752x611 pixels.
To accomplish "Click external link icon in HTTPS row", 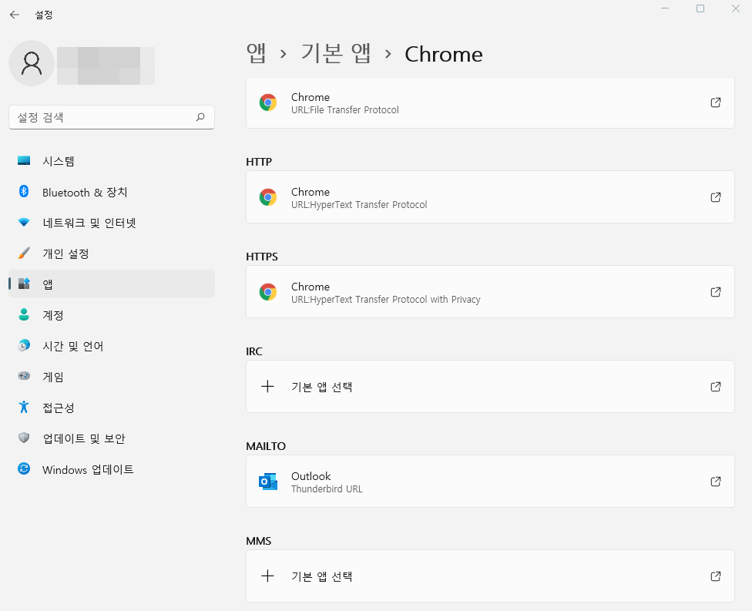I will (x=716, y=291).
